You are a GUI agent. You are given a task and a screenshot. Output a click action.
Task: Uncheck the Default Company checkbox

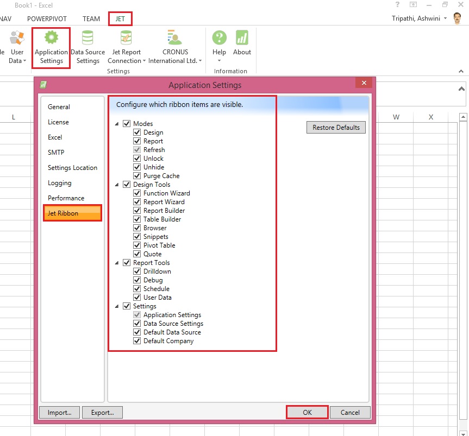click(x=137, y=341)
